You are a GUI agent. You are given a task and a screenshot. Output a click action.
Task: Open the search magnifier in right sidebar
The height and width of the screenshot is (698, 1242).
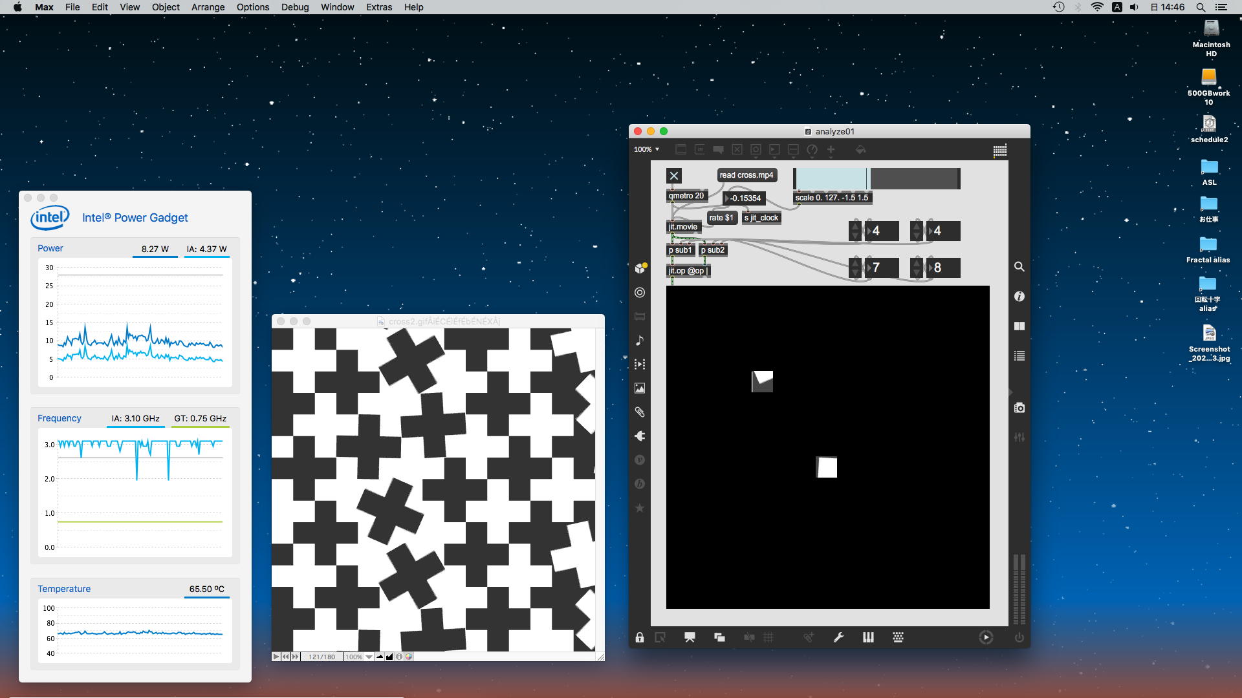pos(1019,267)
